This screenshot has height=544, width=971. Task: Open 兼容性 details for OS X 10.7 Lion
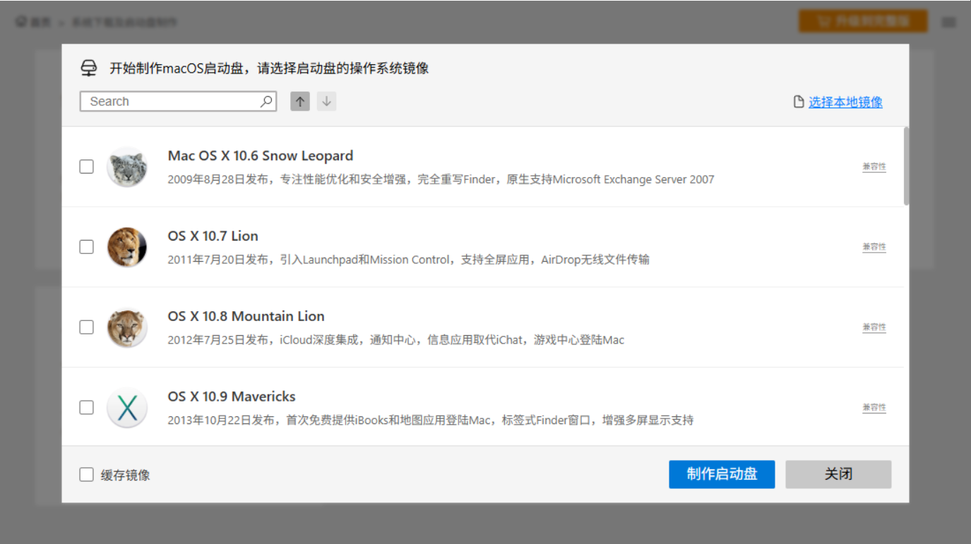[x=874, y=247]
